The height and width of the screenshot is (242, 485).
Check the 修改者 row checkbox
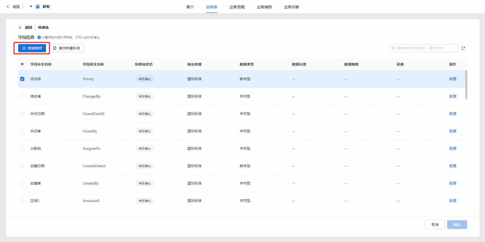coord(22,96)
